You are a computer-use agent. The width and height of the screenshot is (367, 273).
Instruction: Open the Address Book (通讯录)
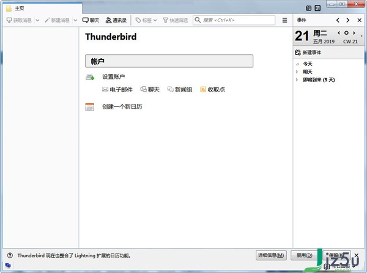tap(116, 20)
